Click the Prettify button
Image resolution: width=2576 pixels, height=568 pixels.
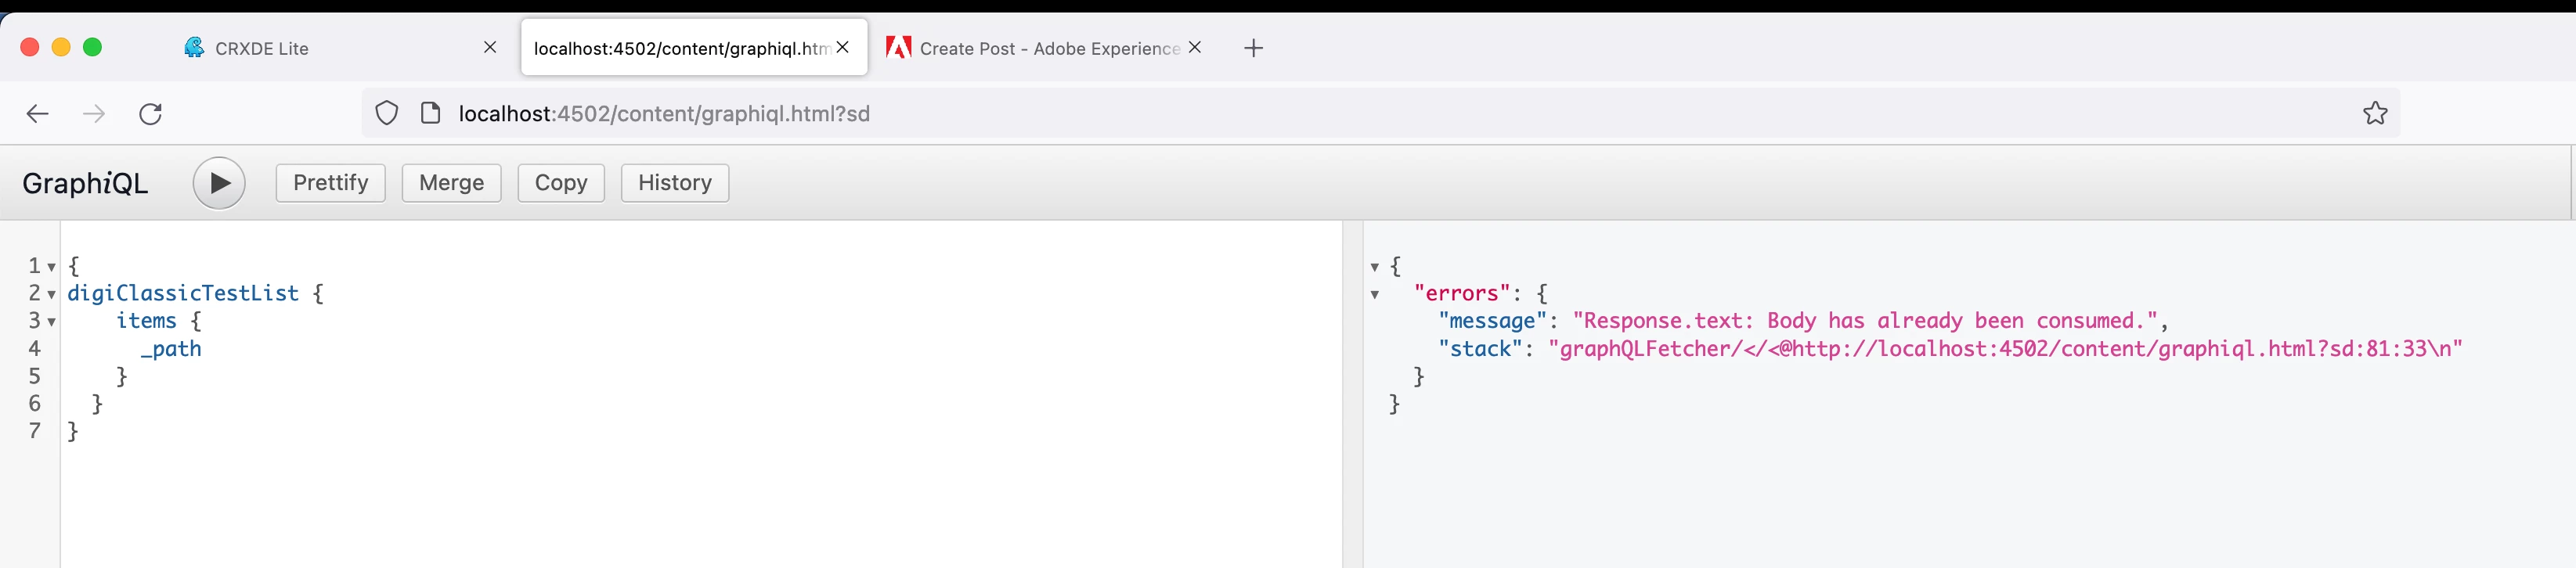pyautogui.click(x=331, y=183)
